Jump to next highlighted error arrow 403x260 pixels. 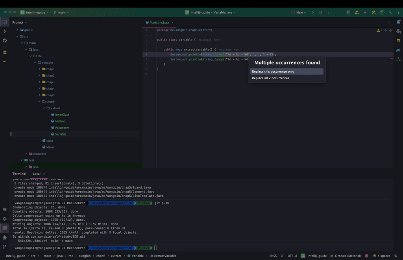tap(390, 30)
